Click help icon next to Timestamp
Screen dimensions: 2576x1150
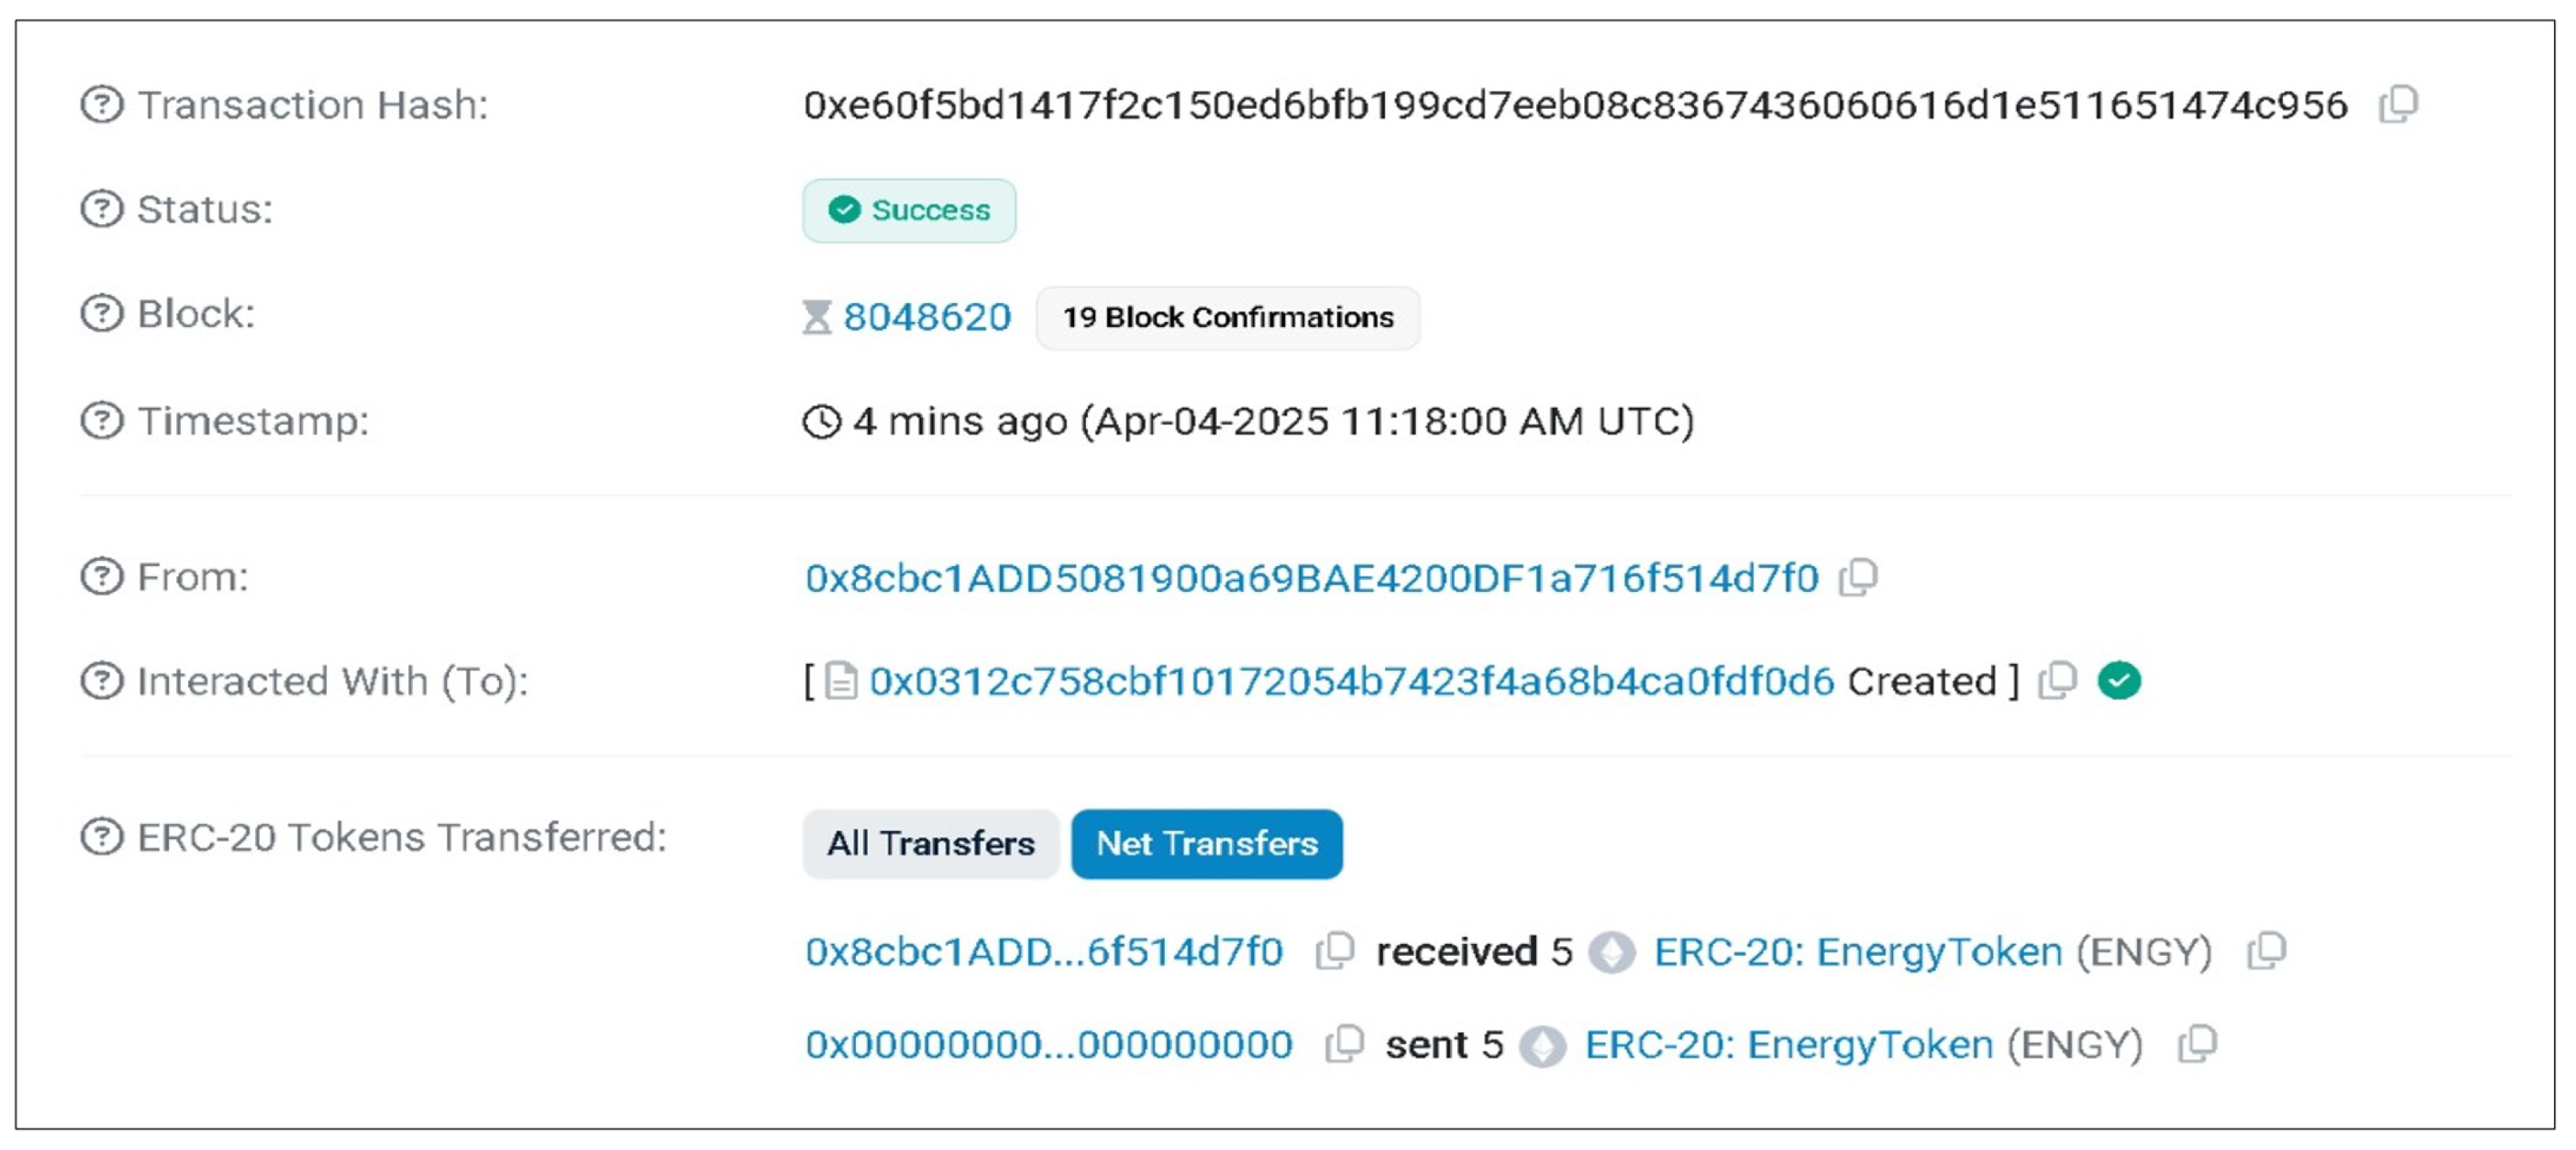coord(101,421)
